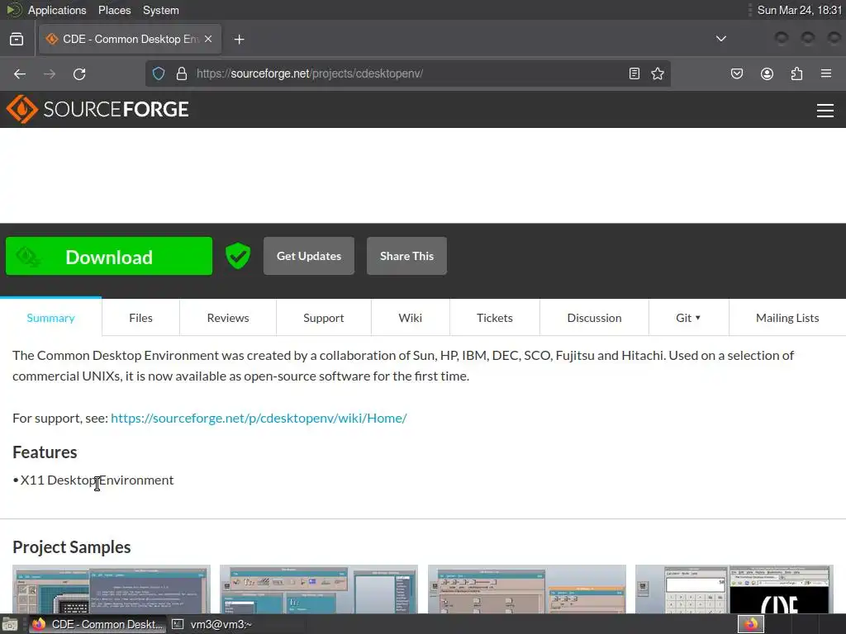The width and height of the screenshot is (846, 634).
Task: Open the Mailing Lists tab
Action: coord(787,318)
